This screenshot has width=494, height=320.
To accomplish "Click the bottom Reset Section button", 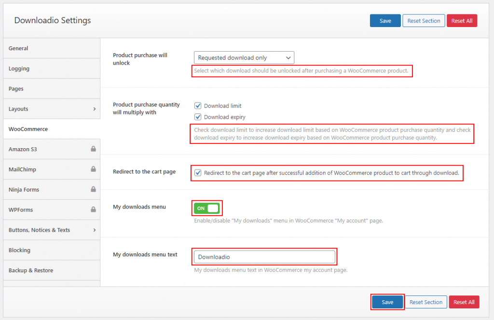I will pyautogui.click(x=426, y=302).
